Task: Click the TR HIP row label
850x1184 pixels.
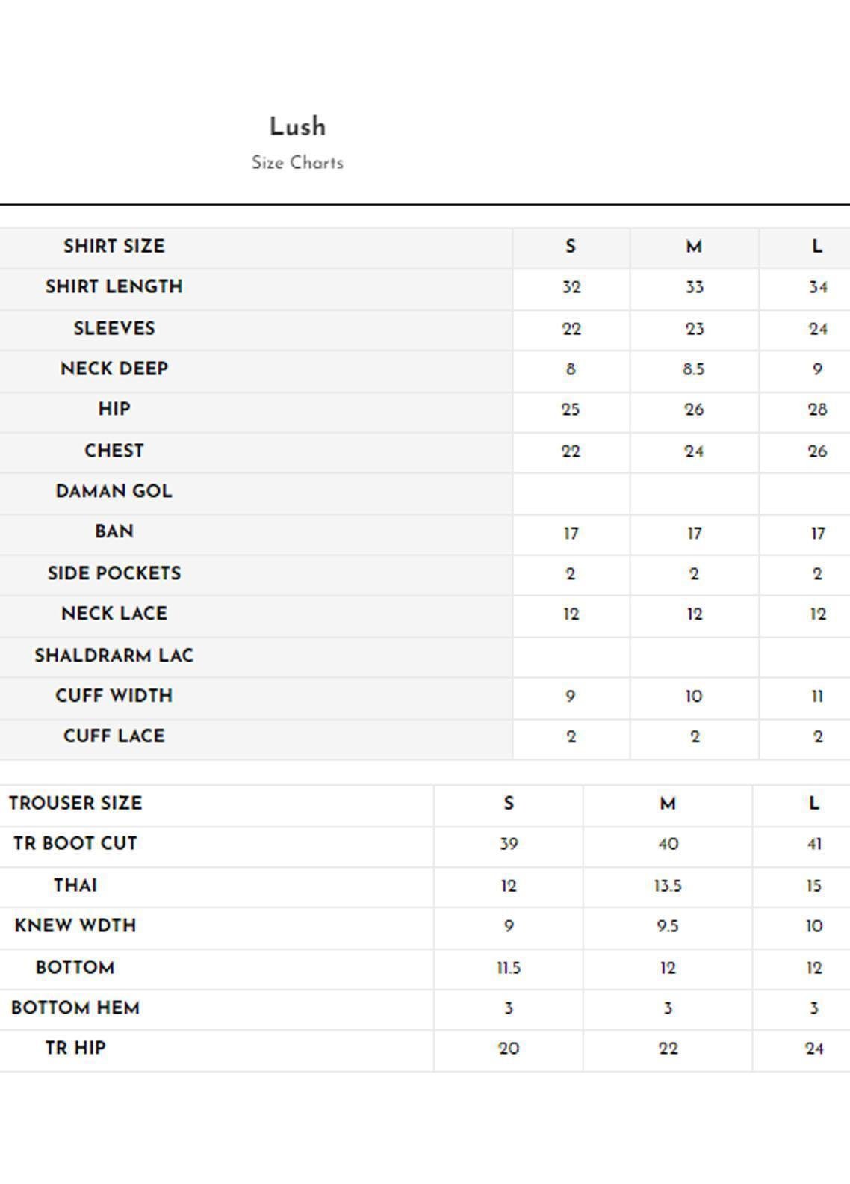Action: [75, 1049]
